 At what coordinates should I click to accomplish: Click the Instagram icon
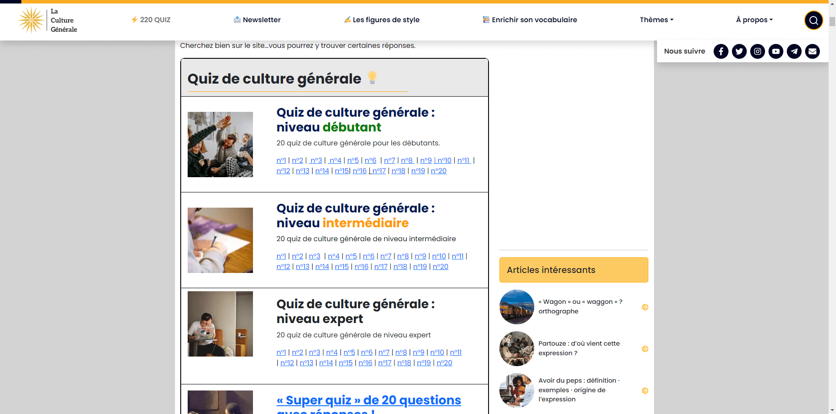pyautogui.click(x=757, y=51)
